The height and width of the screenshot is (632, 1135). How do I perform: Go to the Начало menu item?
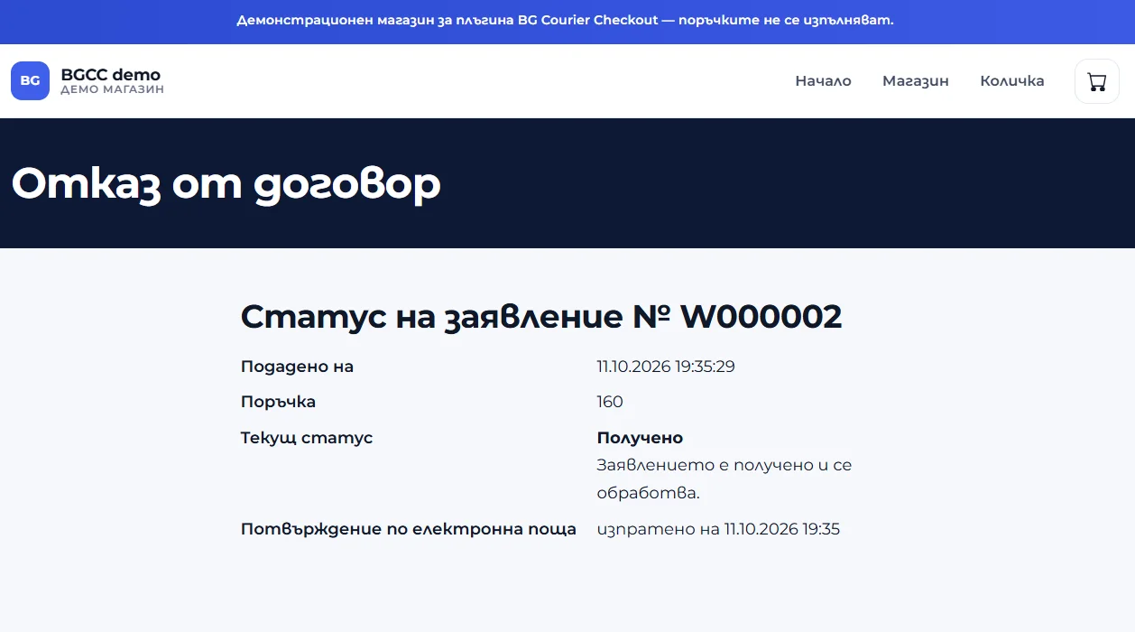[823, 81]
